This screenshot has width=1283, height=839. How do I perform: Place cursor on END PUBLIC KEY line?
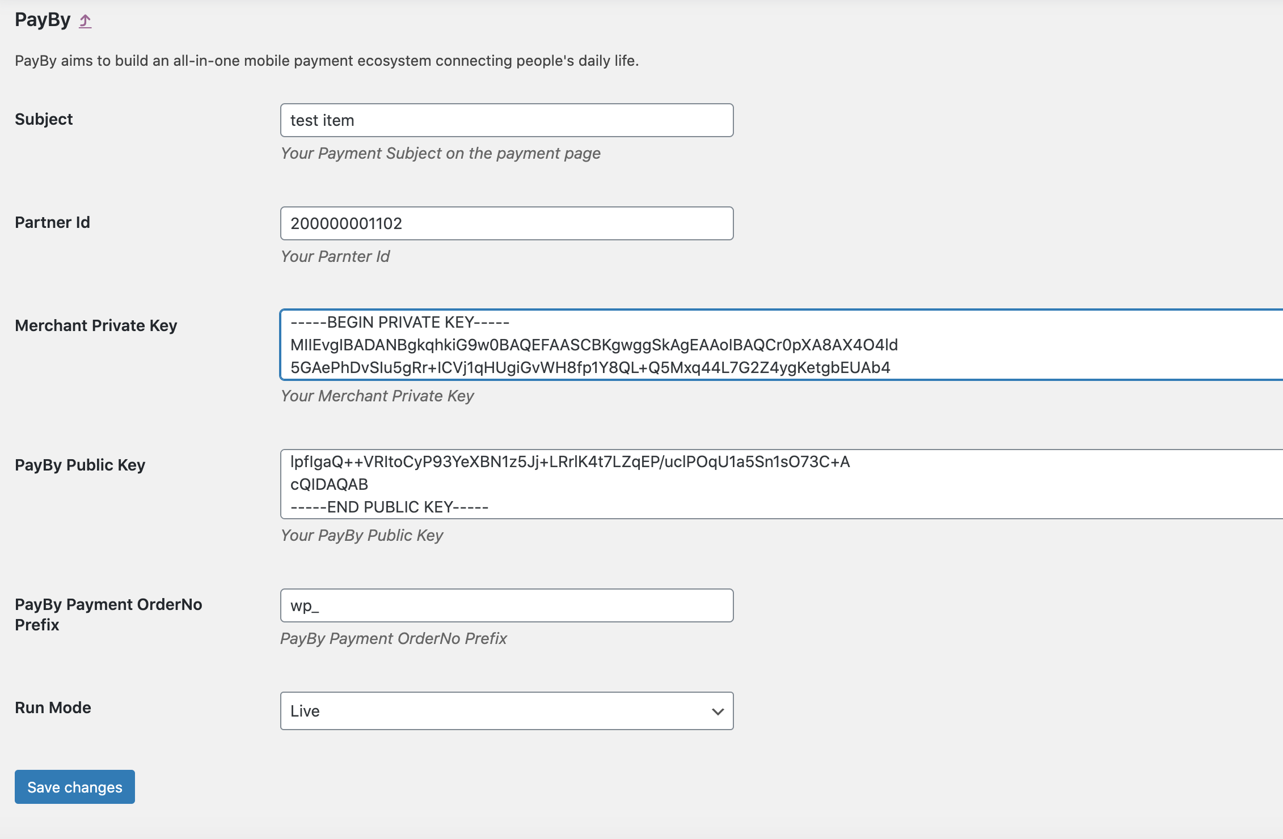pos(389,507)
